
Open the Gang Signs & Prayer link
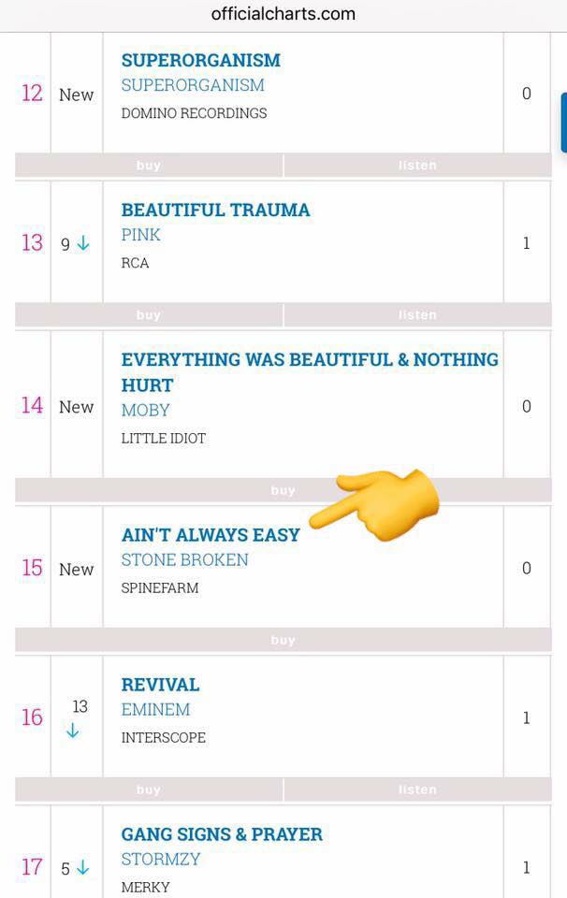coord(223,834)
